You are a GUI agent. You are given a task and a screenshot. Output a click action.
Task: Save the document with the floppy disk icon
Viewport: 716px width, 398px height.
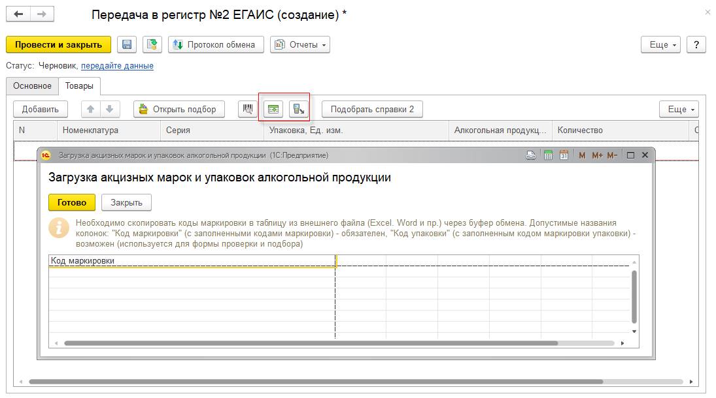tap(127, 44)
